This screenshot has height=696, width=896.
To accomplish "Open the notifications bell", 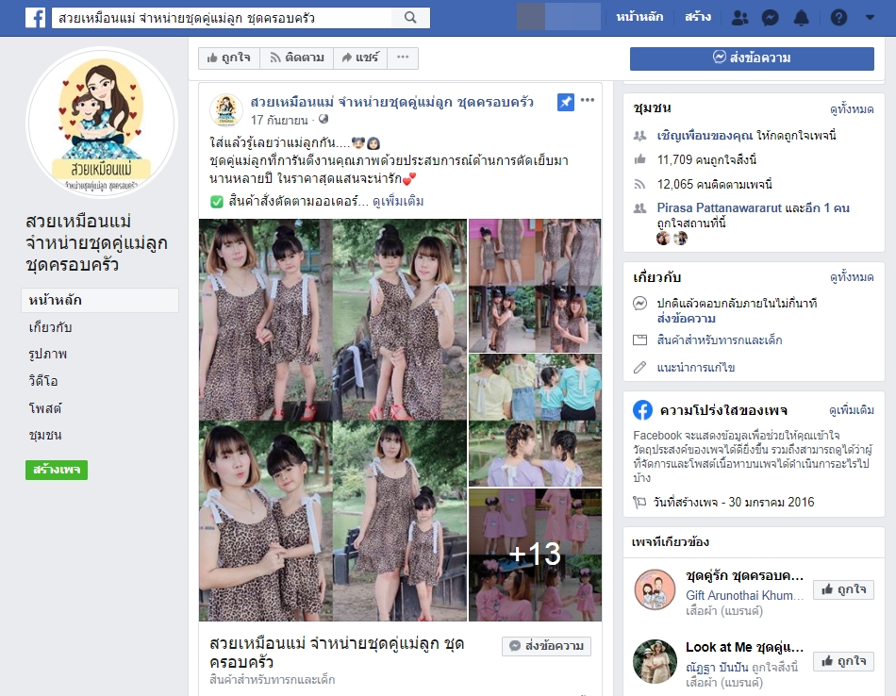I will click(802, 18).
